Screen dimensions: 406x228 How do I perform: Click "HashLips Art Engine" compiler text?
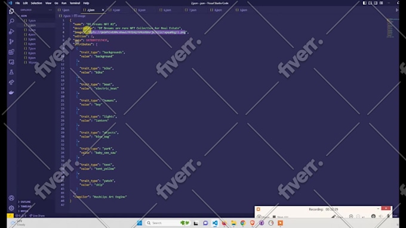tap(110, 197)
